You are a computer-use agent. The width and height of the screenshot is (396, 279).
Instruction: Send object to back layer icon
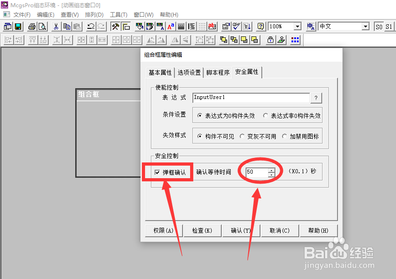pos(234,40)
